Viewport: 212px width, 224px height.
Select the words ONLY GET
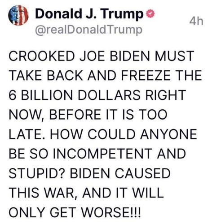point(42,212)
